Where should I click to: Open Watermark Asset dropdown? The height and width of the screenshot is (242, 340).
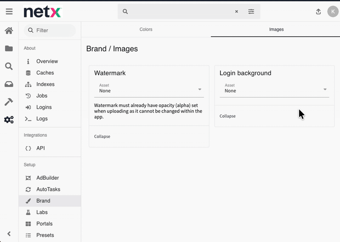coord(149,89)
